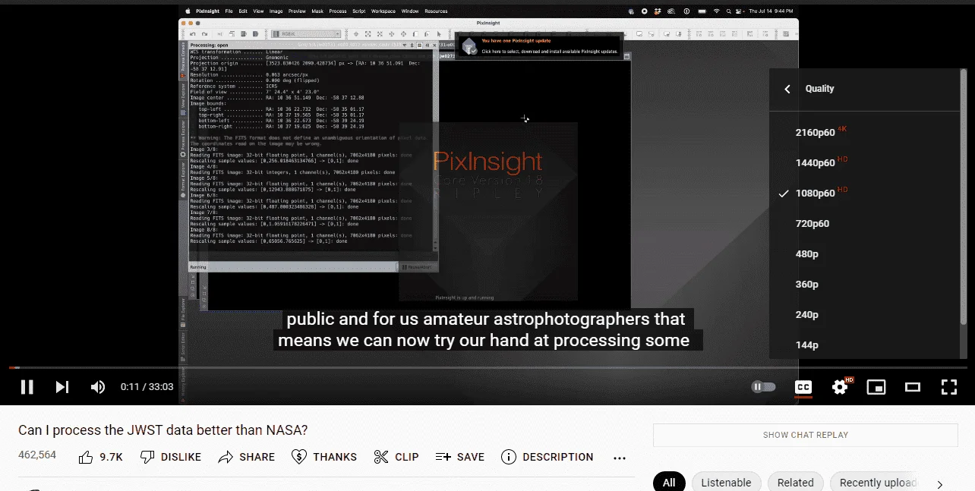975x491 pixels.
Task: Open the video Description
Action: [x=547, y=457]
